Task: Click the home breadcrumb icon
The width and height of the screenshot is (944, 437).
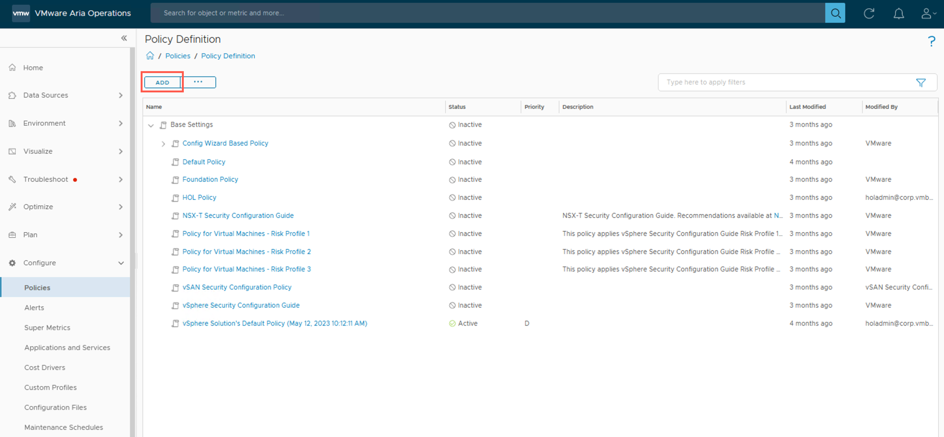Action: (x=150, y=56)
